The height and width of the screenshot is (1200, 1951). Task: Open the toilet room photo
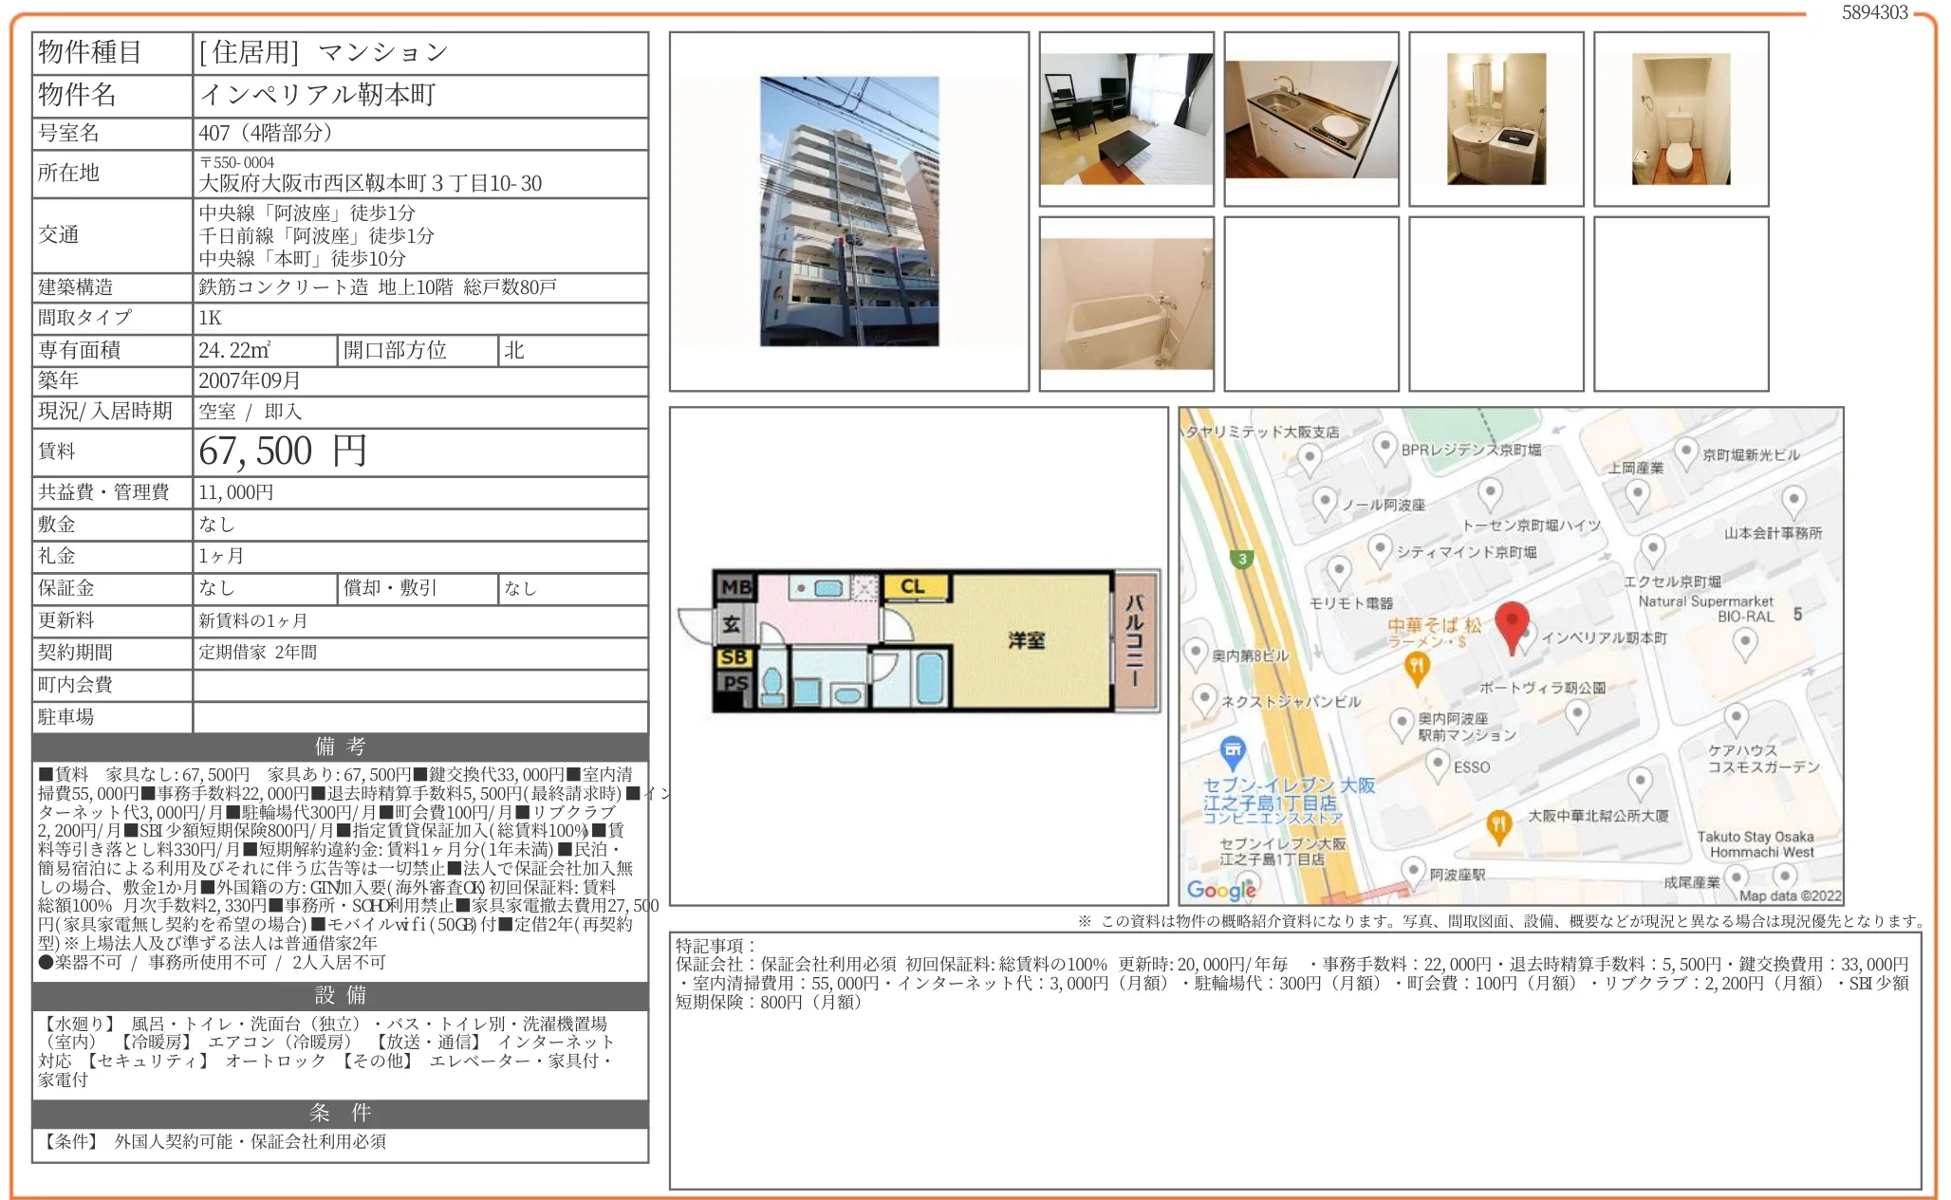1681,119
